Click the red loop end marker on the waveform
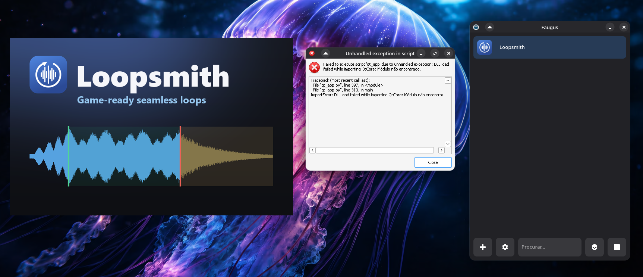Viewport: 643px width, 277px height. (x=180, y=156)
